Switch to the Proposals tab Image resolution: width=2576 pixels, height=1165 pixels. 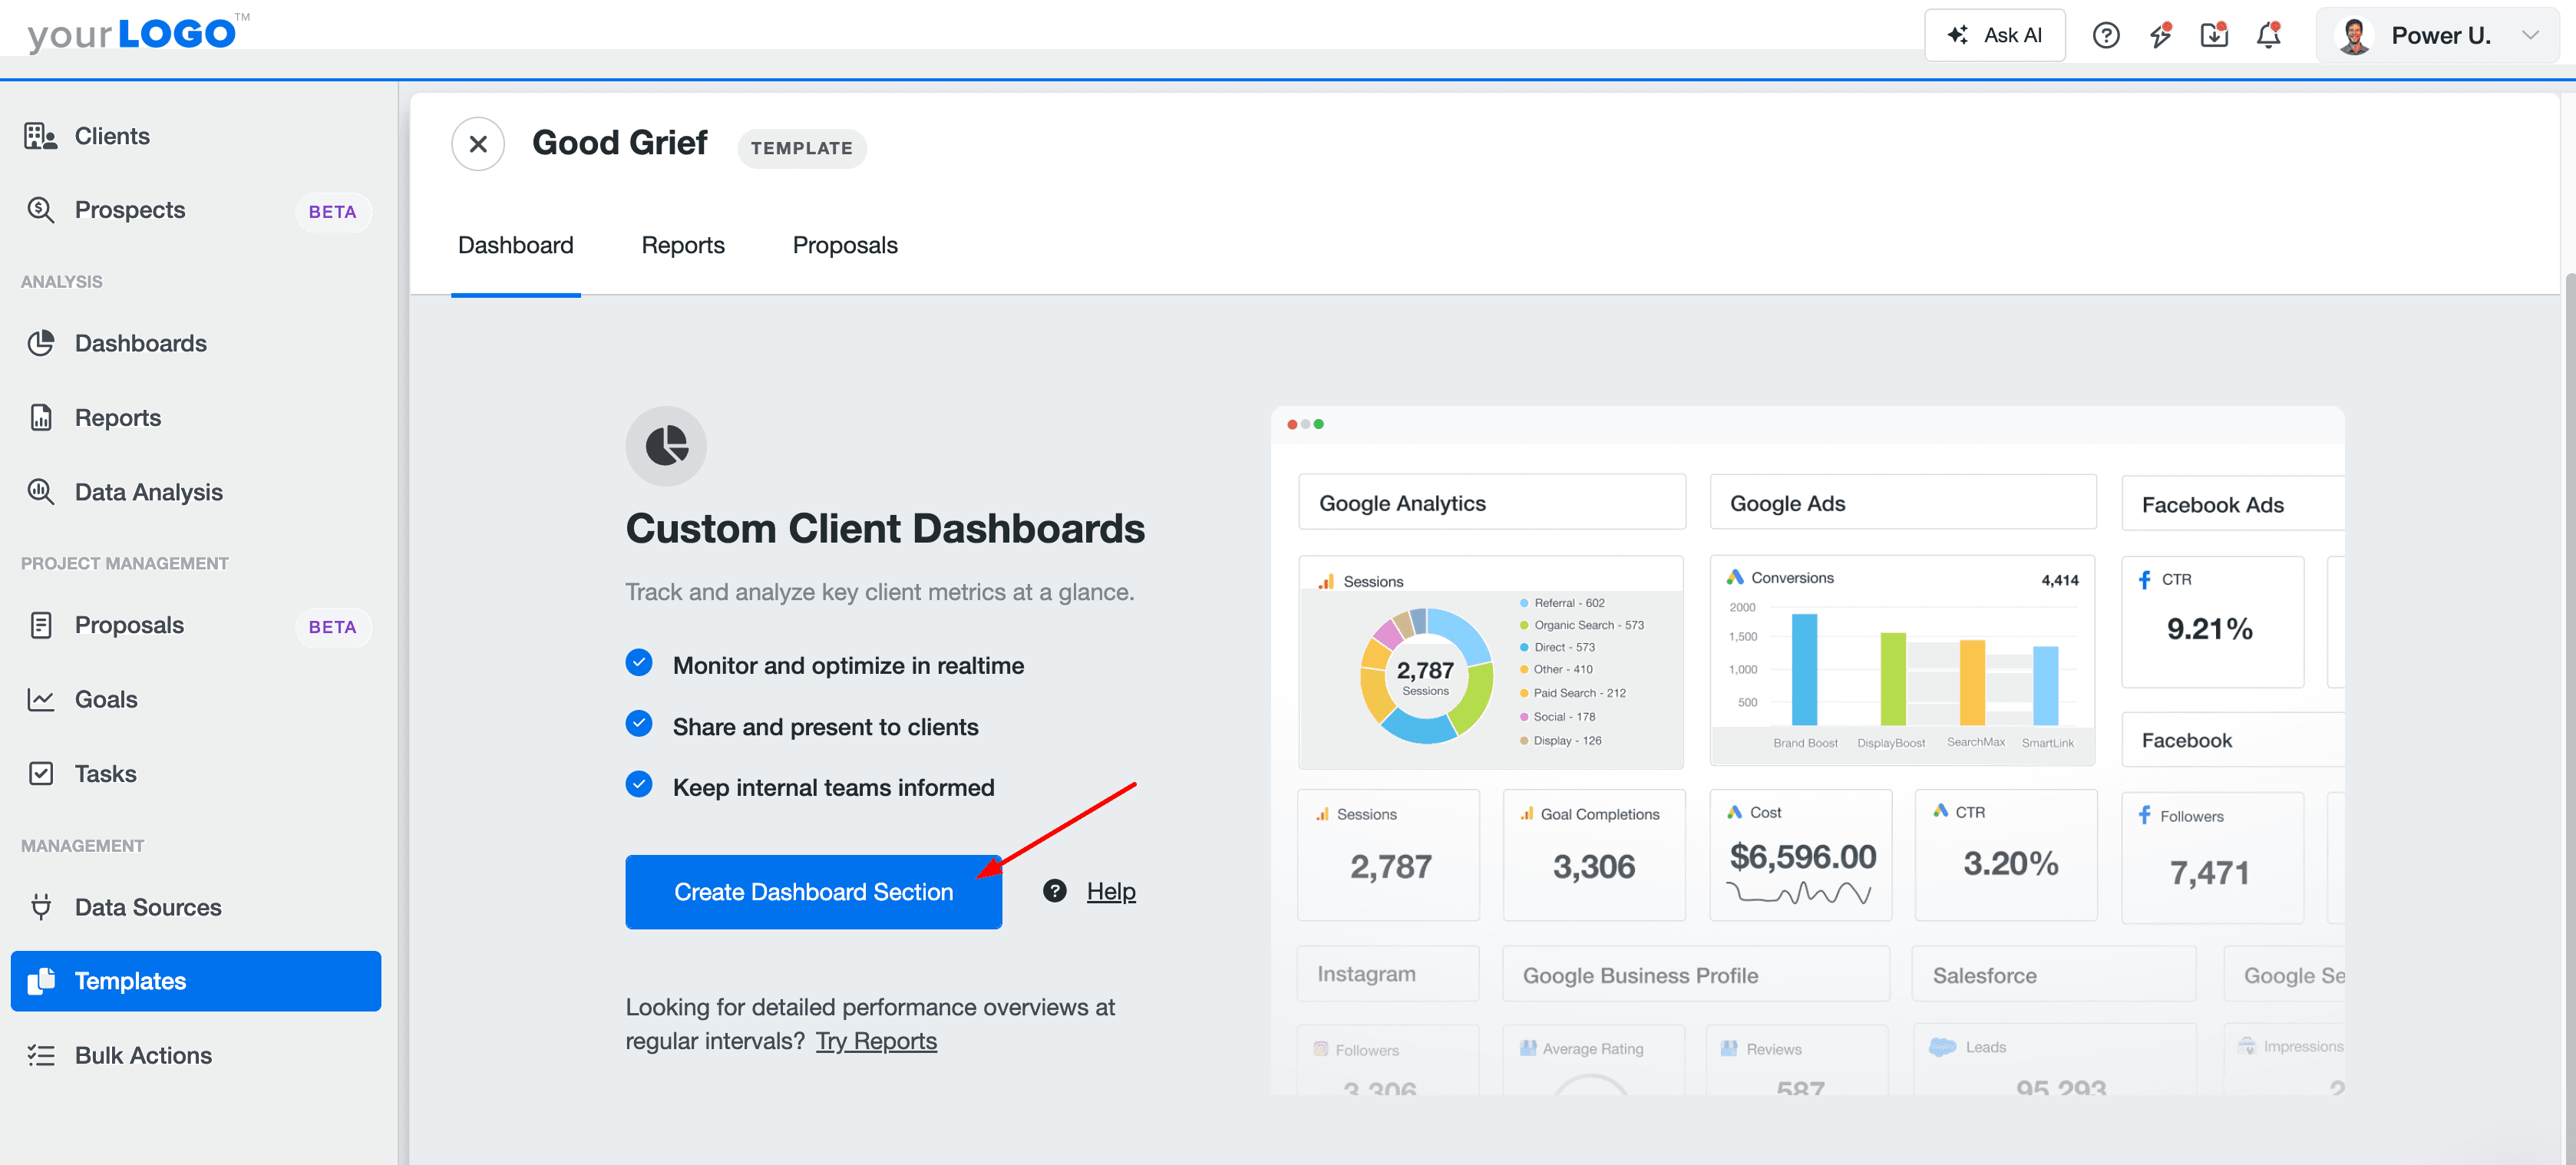pos(844,245)
